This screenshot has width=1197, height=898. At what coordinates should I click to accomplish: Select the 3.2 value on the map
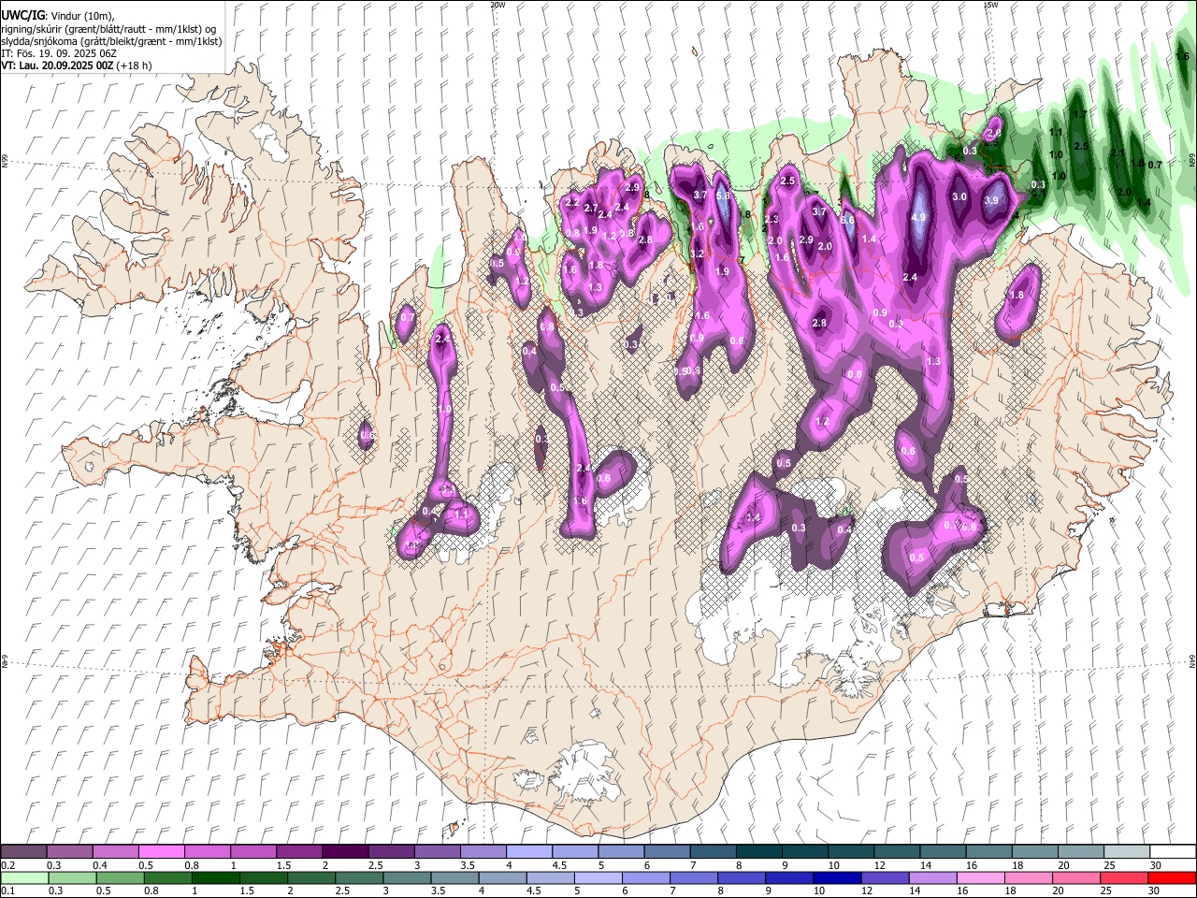[696, 253]
